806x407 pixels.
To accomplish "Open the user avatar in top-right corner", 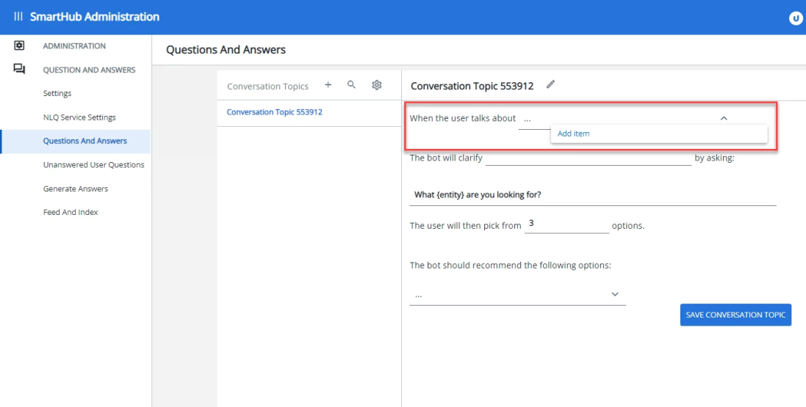I will pyautogui.click(x=796, y=18).
